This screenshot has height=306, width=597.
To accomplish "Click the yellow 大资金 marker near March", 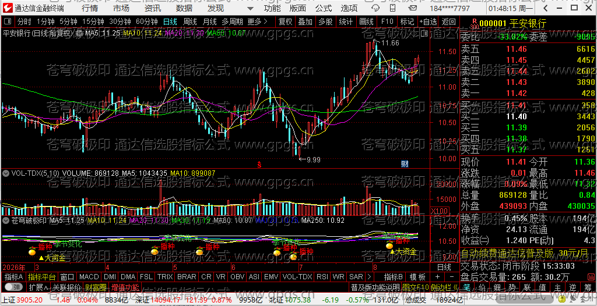I will point(52,258).
